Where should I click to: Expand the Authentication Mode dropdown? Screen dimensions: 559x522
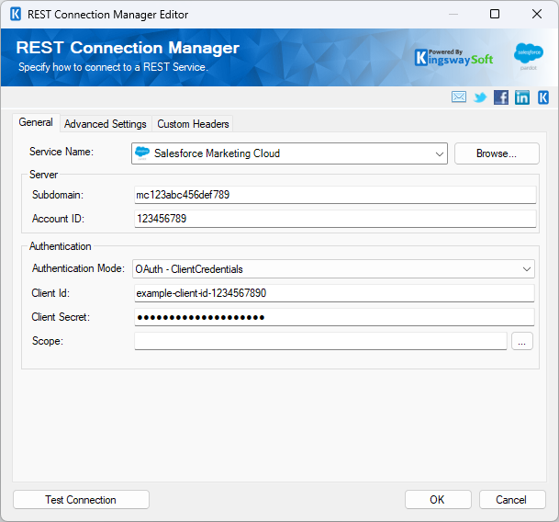[x=527, y=269]
